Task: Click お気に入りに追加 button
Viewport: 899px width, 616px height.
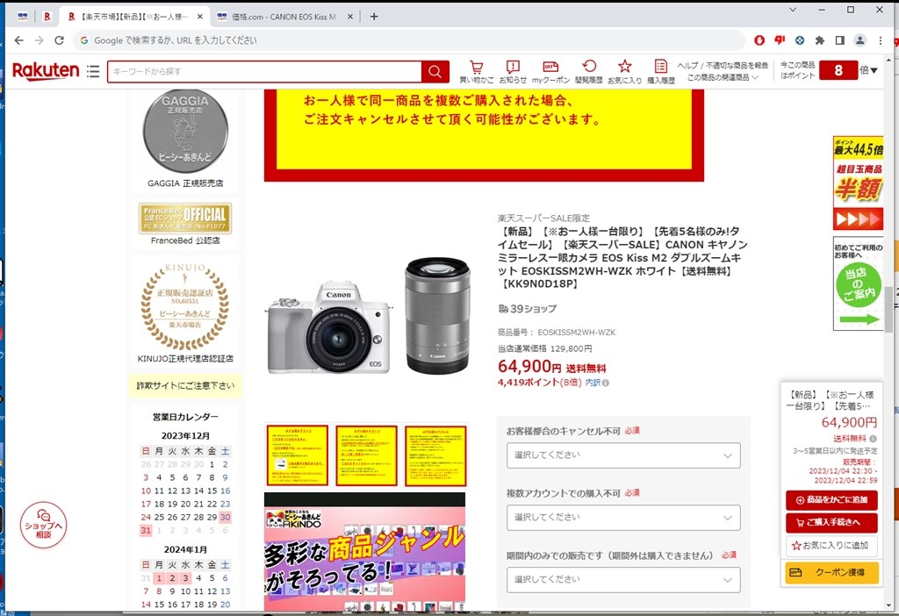Action: 831,546
